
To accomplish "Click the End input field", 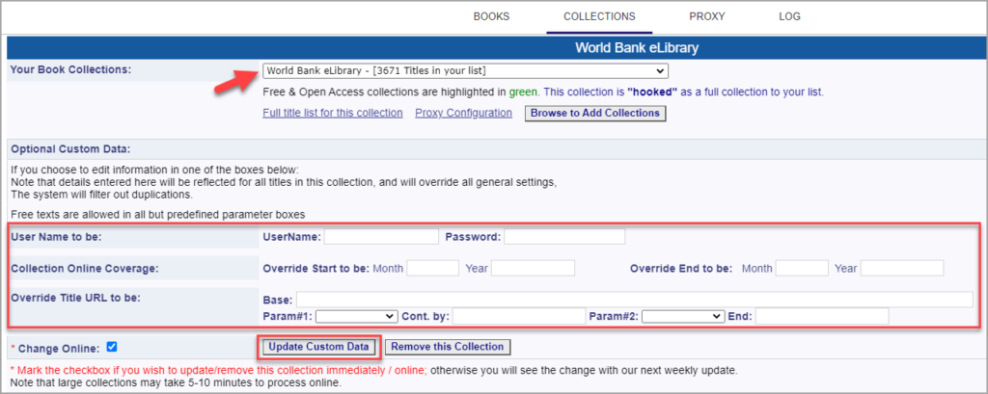I will [822, 316].
